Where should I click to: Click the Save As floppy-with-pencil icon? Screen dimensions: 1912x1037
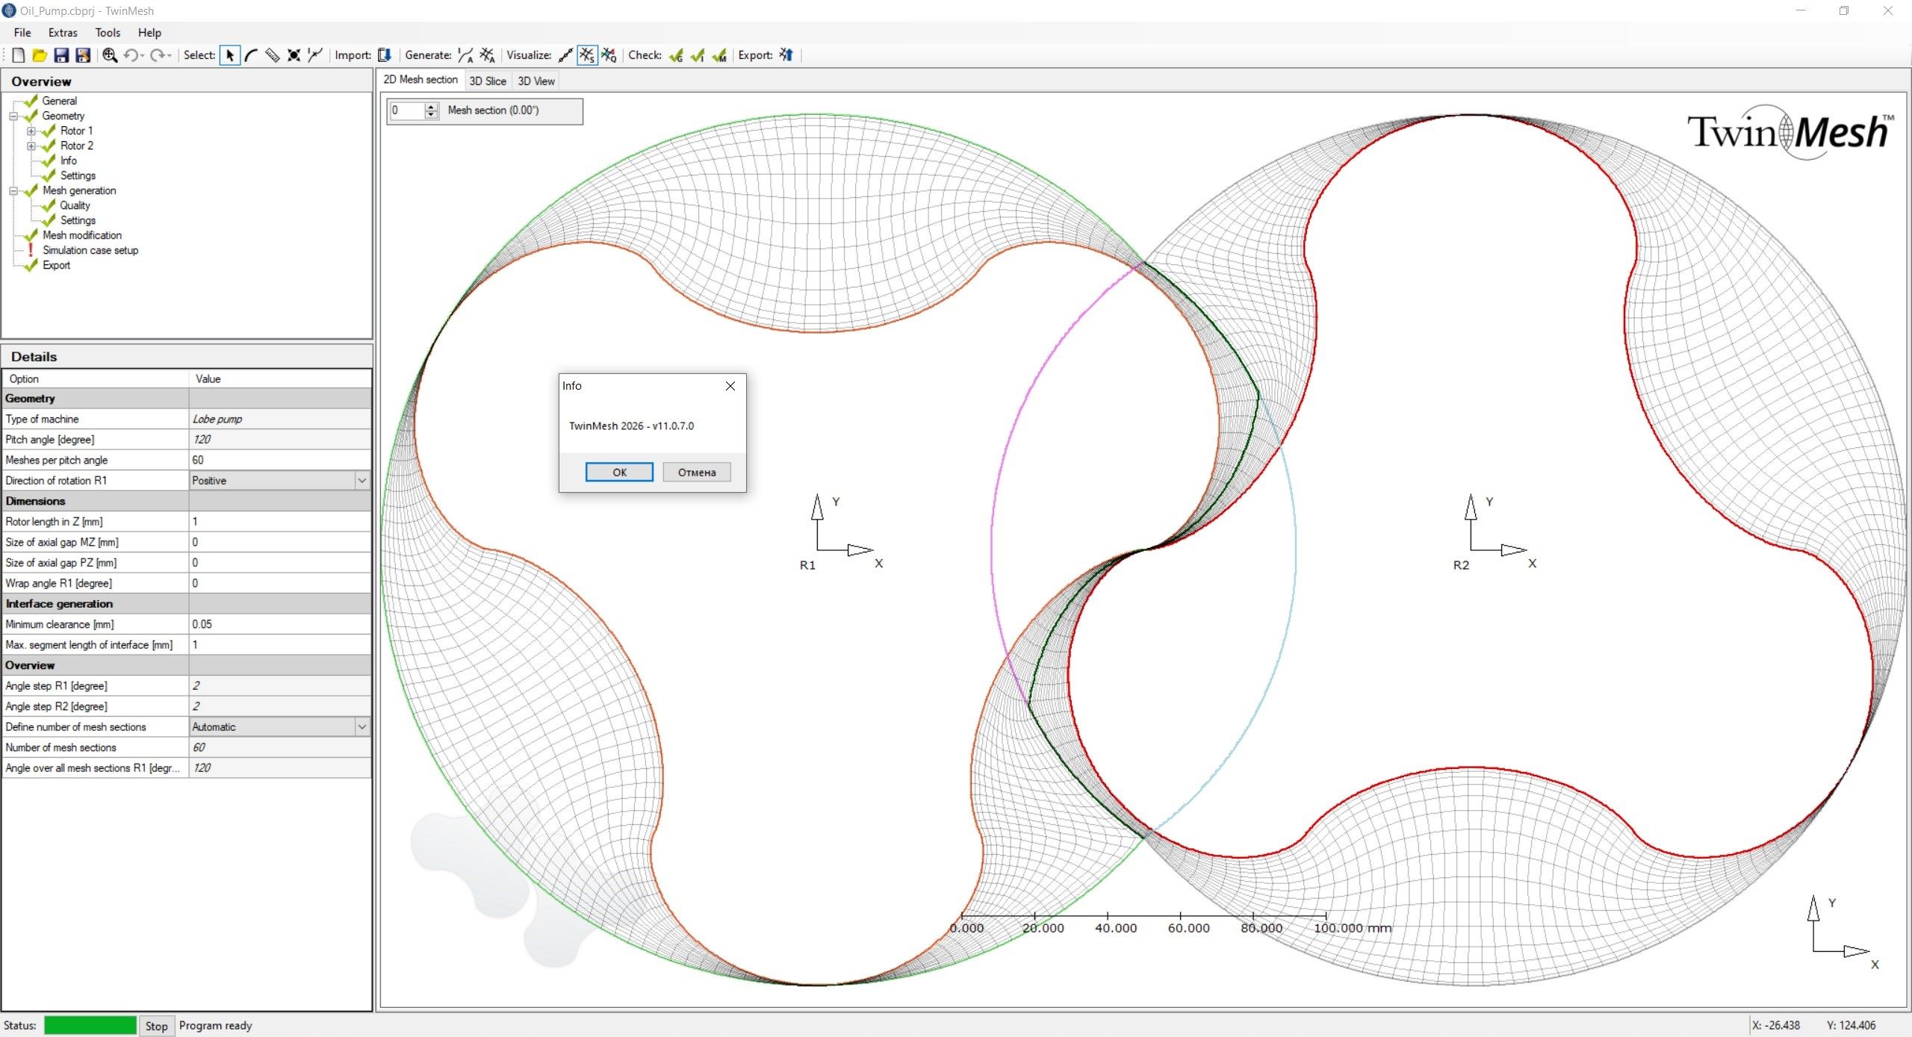point(83,55)
